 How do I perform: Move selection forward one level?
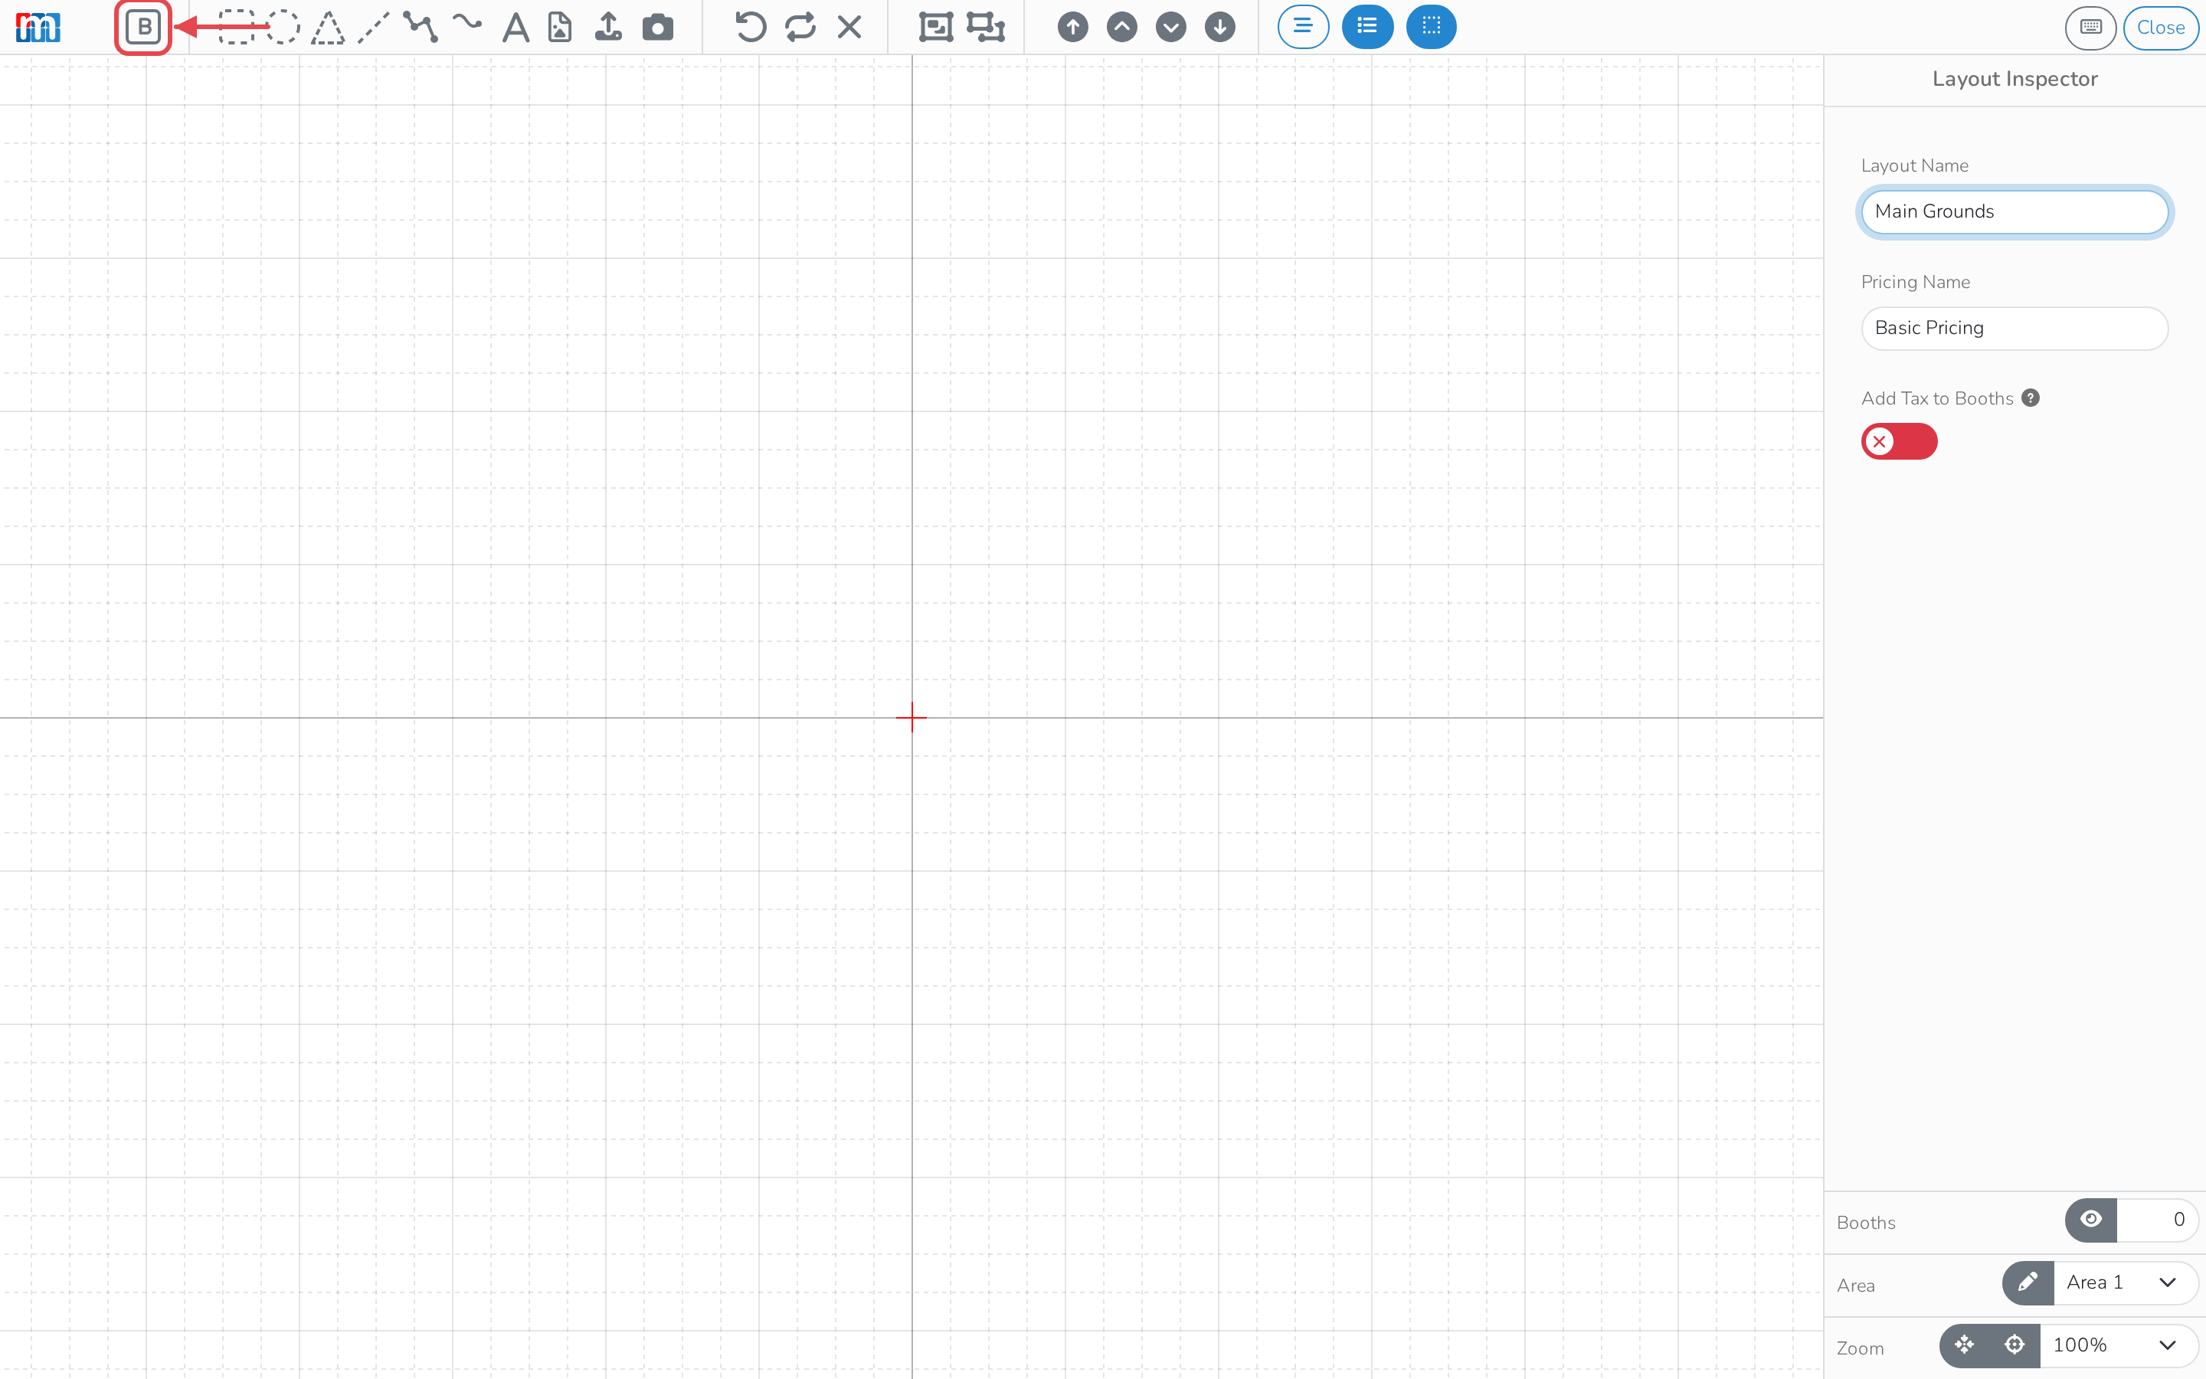point(1122,28)
